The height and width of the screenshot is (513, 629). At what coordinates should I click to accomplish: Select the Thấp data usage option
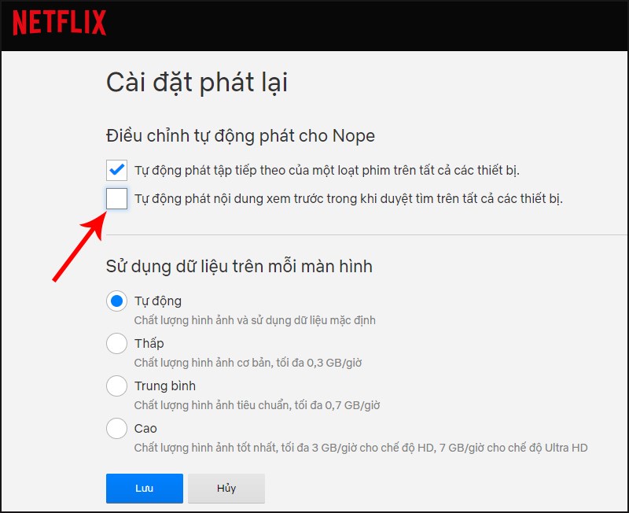(x=116, y=344)
